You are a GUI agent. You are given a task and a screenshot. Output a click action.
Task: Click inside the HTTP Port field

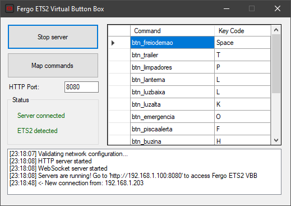[81, 87]
